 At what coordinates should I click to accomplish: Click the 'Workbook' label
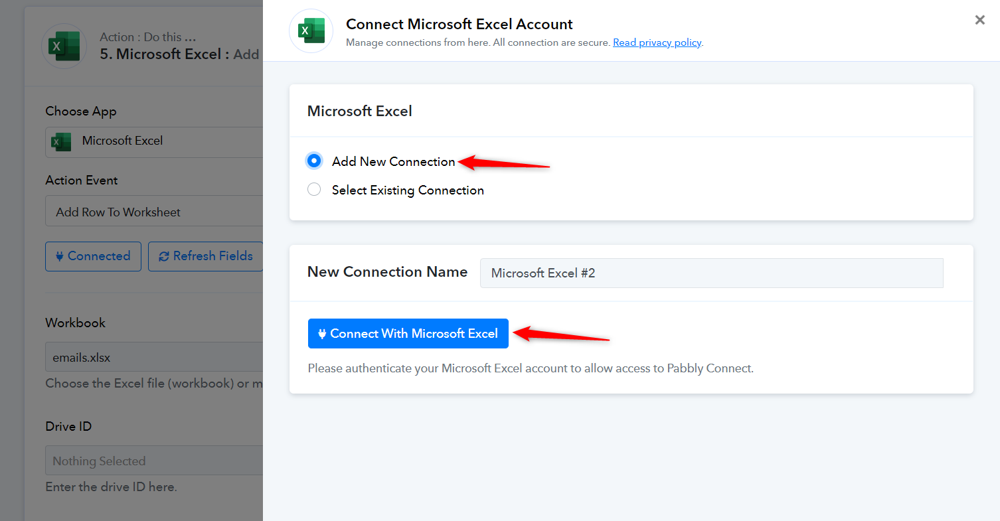pos(76,323)
